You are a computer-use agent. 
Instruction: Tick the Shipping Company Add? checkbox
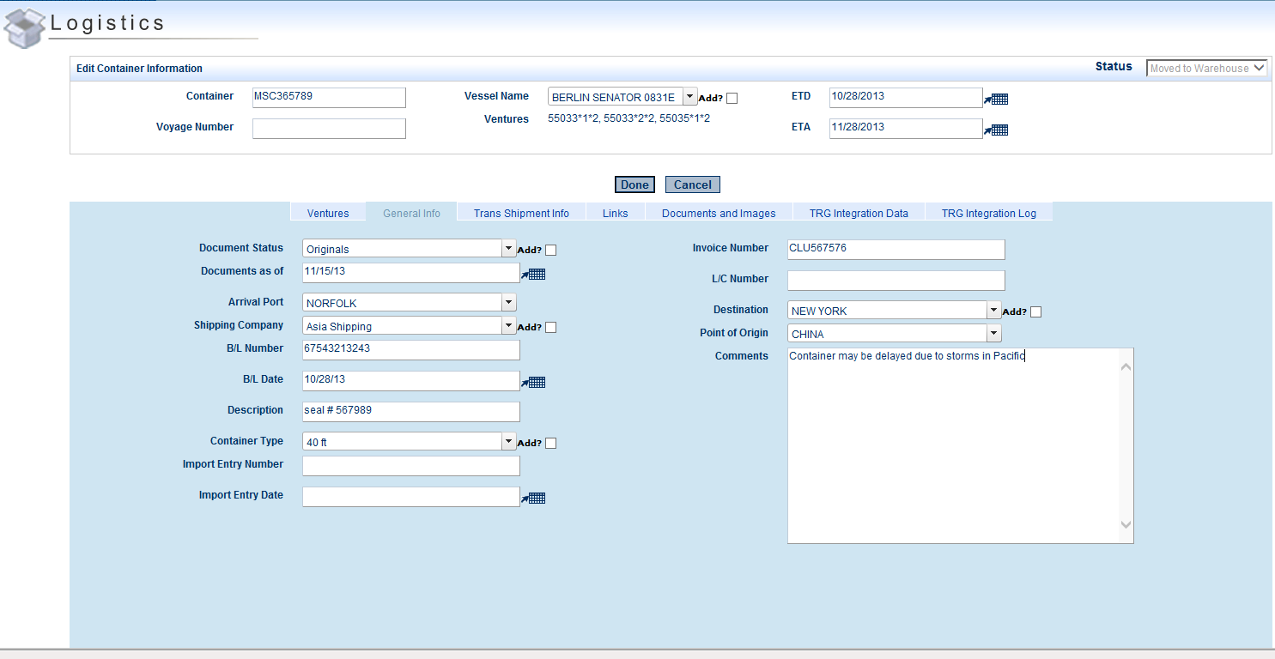pos(551,327)
